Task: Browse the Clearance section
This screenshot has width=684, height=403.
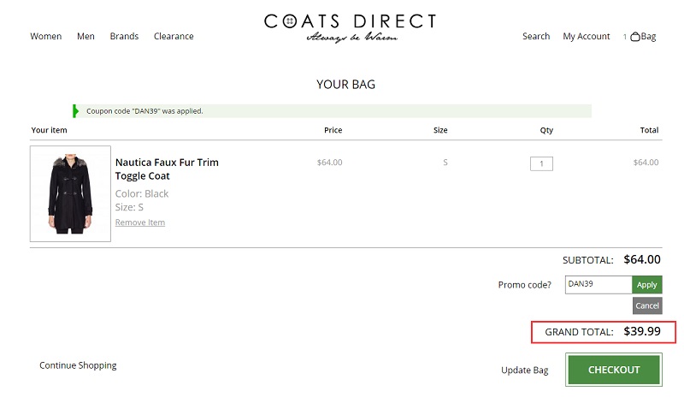Action: [174, 36]
